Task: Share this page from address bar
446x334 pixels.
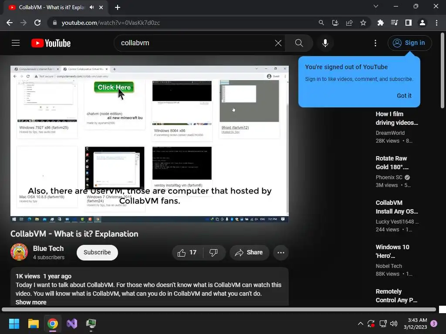Action: [349, 23]
